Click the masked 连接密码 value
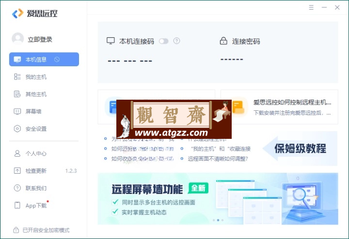The image size is (349, 239). click(x=232, y=60)
